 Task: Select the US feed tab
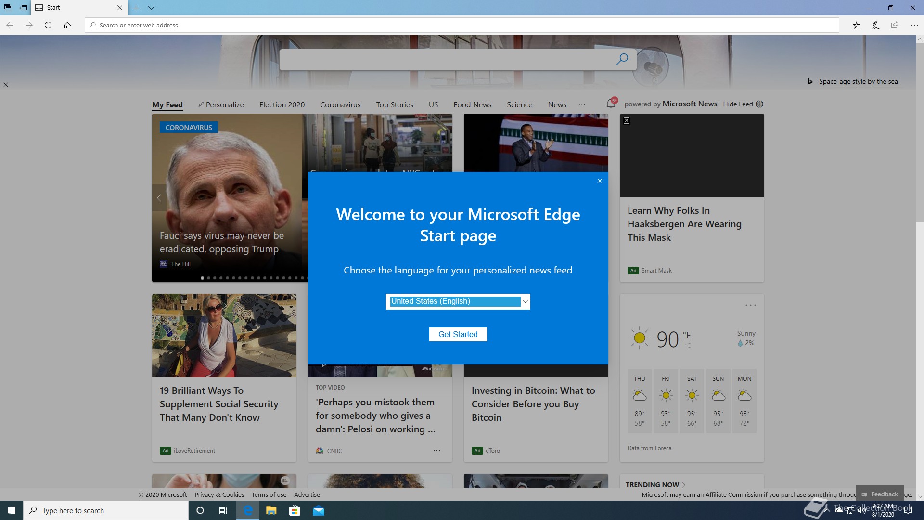433,104
